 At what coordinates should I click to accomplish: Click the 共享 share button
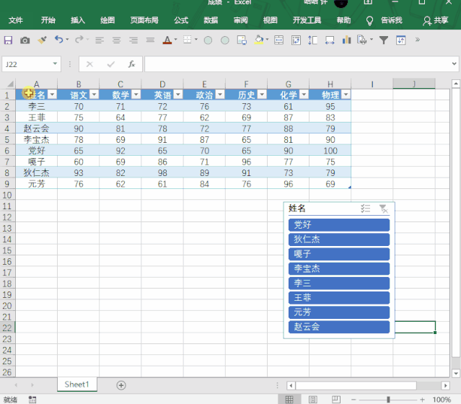click(x=436, y=20)
